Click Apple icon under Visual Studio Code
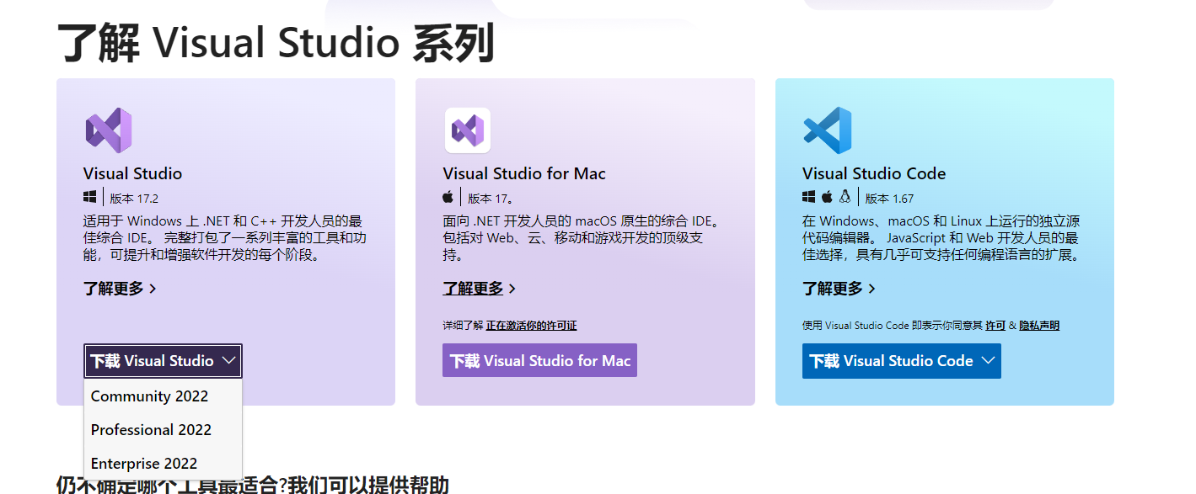Screen dimensions: 1196x494 coord(827,198)
